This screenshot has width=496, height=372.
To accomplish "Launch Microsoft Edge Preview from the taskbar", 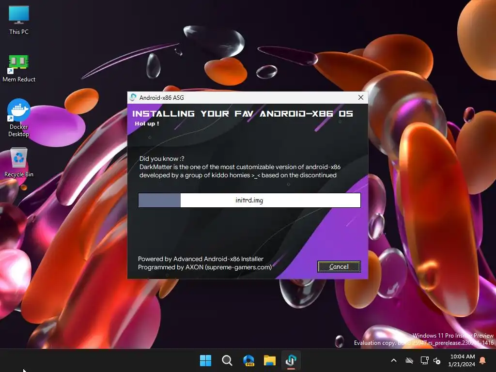I will [x=248, y=360].
